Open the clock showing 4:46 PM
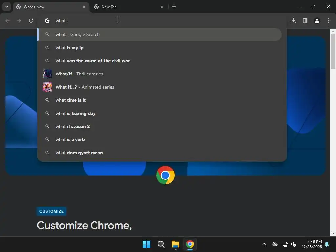Screen dimensions: 336x252 point(312,244)
